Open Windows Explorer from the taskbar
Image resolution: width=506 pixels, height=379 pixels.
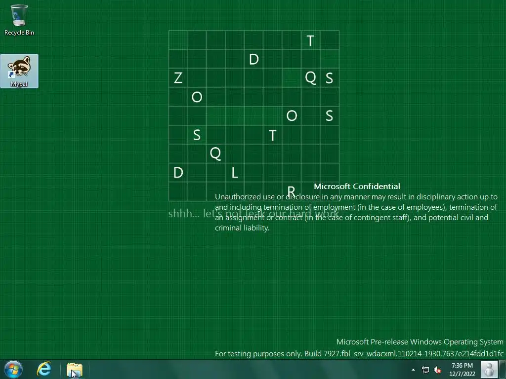(75, 370)
